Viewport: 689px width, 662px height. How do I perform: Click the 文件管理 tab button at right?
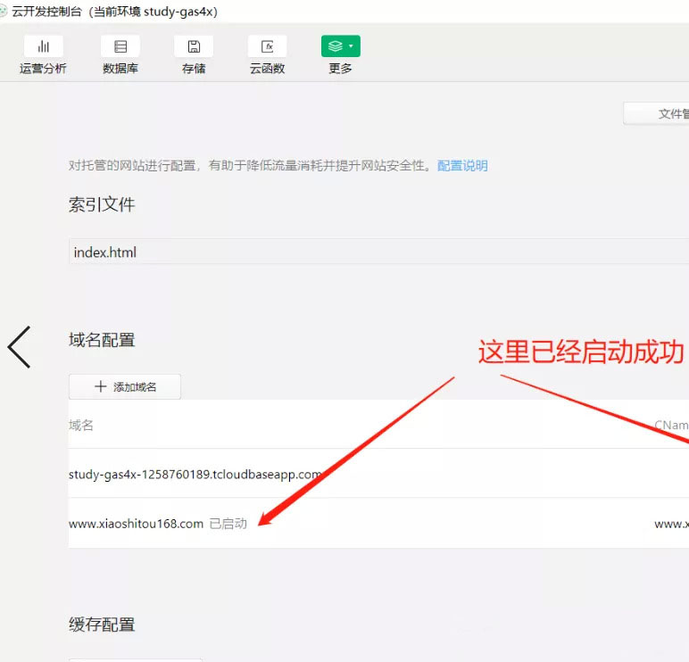pyautogui.click(x=657, y=114)
